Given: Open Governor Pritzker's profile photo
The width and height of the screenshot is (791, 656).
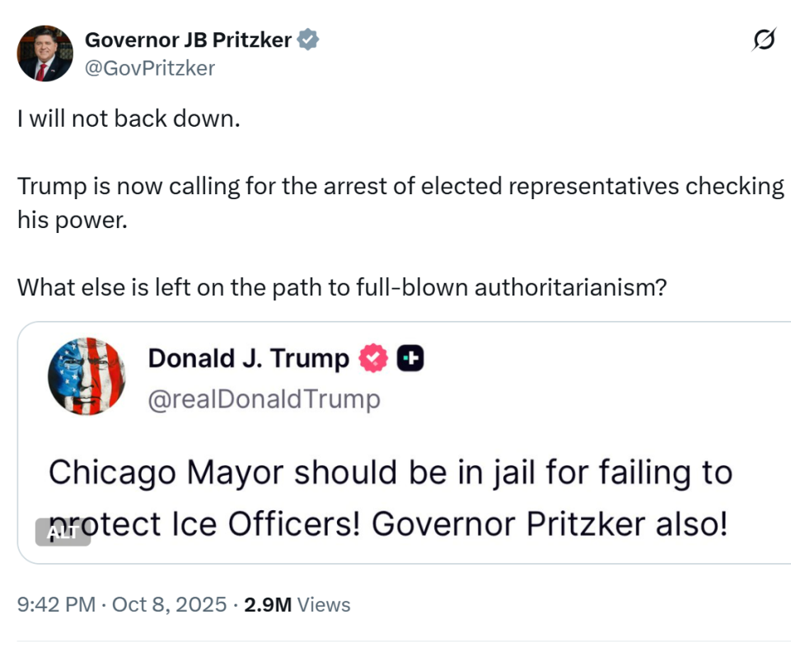Looking at the screenshot, I should (x=44, y=54).
